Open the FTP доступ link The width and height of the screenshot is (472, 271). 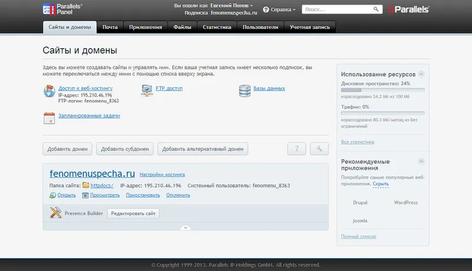(x=169, y=88)
